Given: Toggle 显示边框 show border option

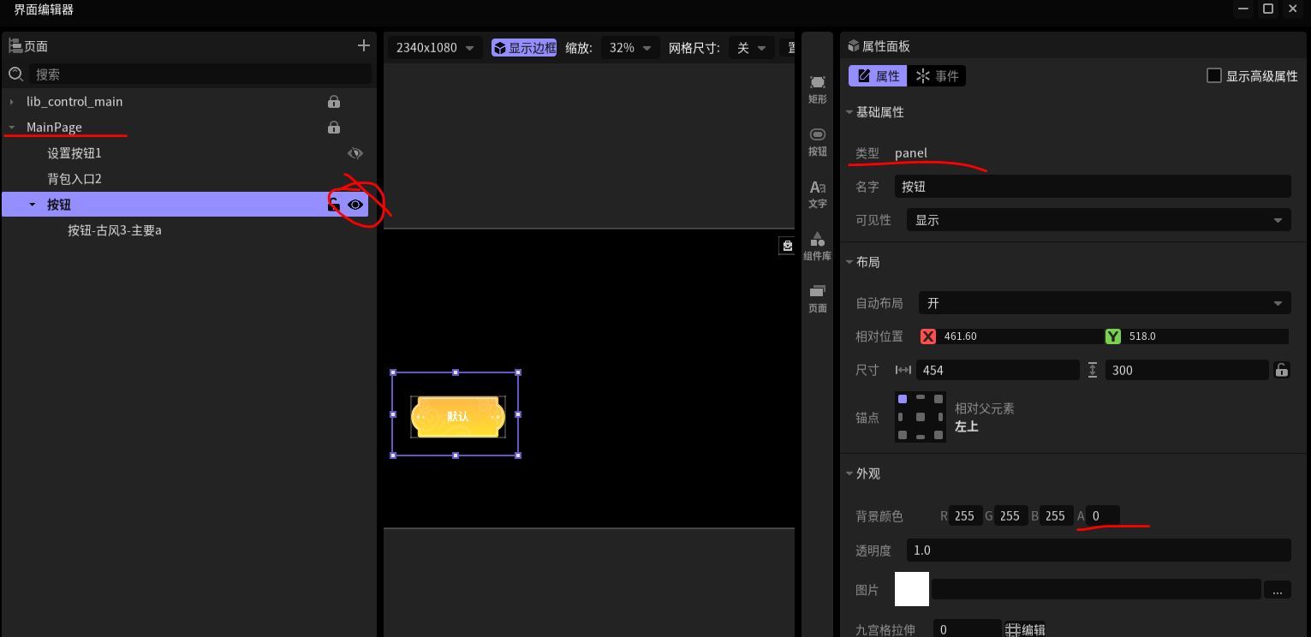Looking at the screenshot, I should pyautogui.click(x=524, y=48).
